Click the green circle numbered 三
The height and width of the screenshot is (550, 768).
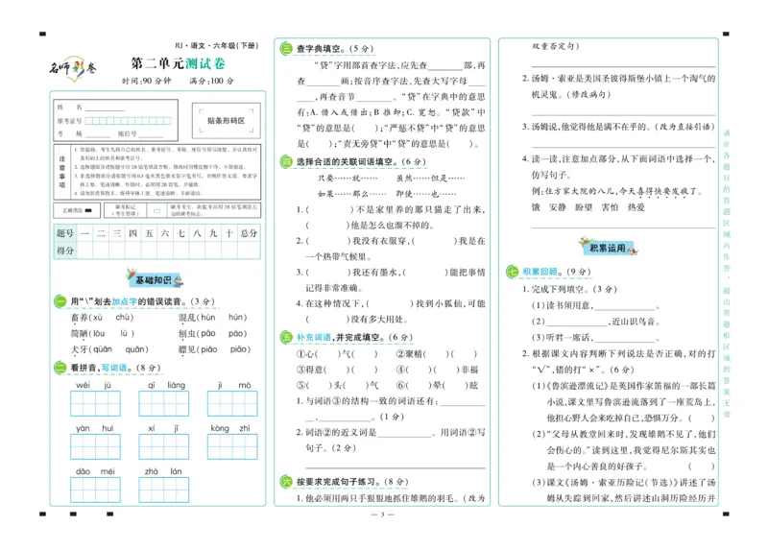[x=285, y=49]
